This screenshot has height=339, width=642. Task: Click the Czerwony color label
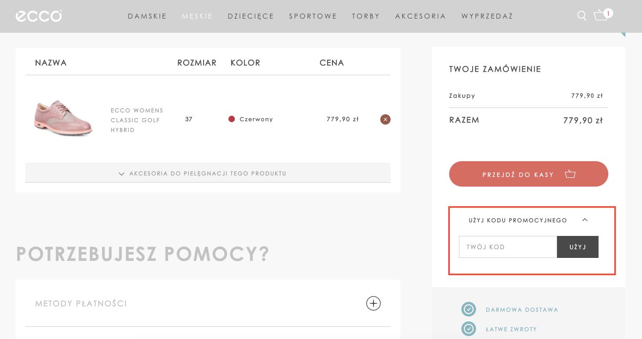pyautogui.click(x=256, y=119)
